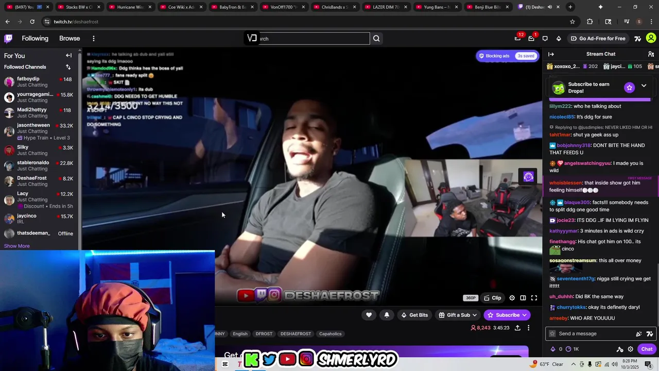This screenshot has height=371, width=659.
Task: Click Show More under followed channels
Action: (x=17, y=246)
